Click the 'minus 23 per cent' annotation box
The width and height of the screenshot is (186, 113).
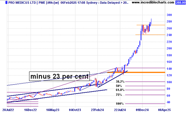point(59,76)
